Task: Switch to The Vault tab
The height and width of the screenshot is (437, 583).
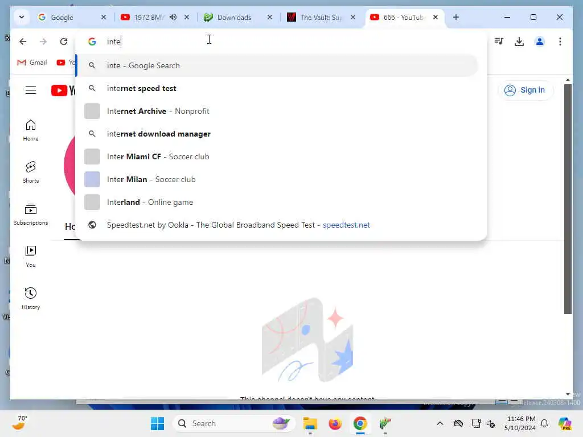Action: pyautogui.click(x=320, y=17)
